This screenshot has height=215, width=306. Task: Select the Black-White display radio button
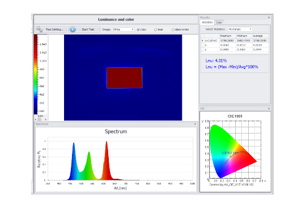173,29
